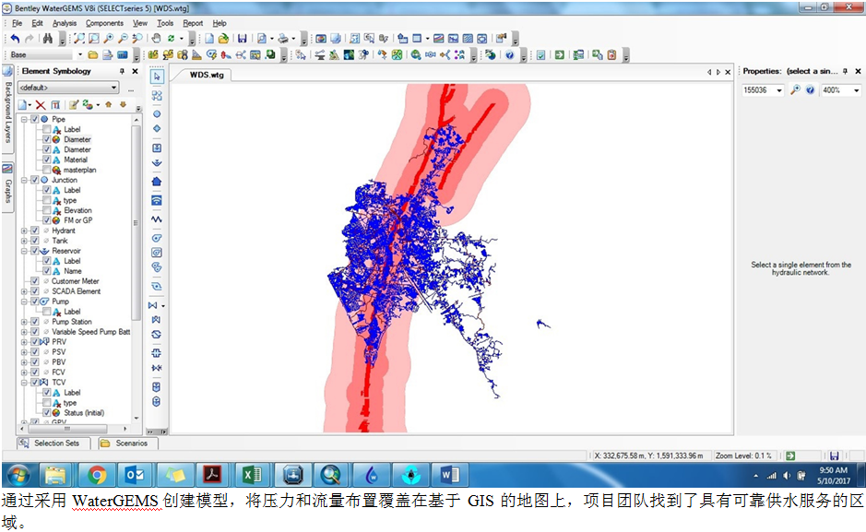Enable the Junction Elevation checkbox
Screen dimensions: 866x532
[47, 210]
